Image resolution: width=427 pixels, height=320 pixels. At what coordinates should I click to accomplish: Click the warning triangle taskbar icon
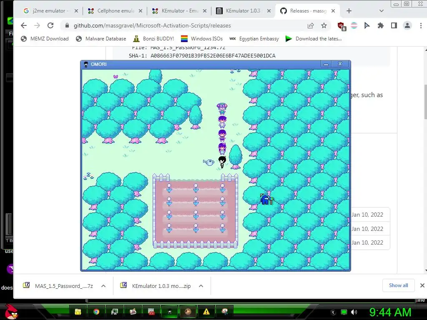pyautogui.click(x=206, y=312)
